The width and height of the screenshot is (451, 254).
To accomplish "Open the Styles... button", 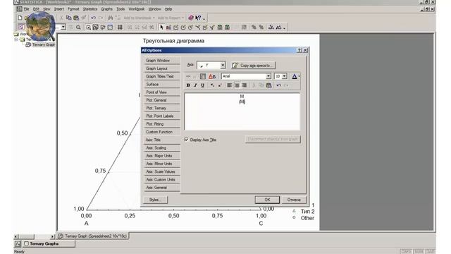I will click(x=155, y=200).
